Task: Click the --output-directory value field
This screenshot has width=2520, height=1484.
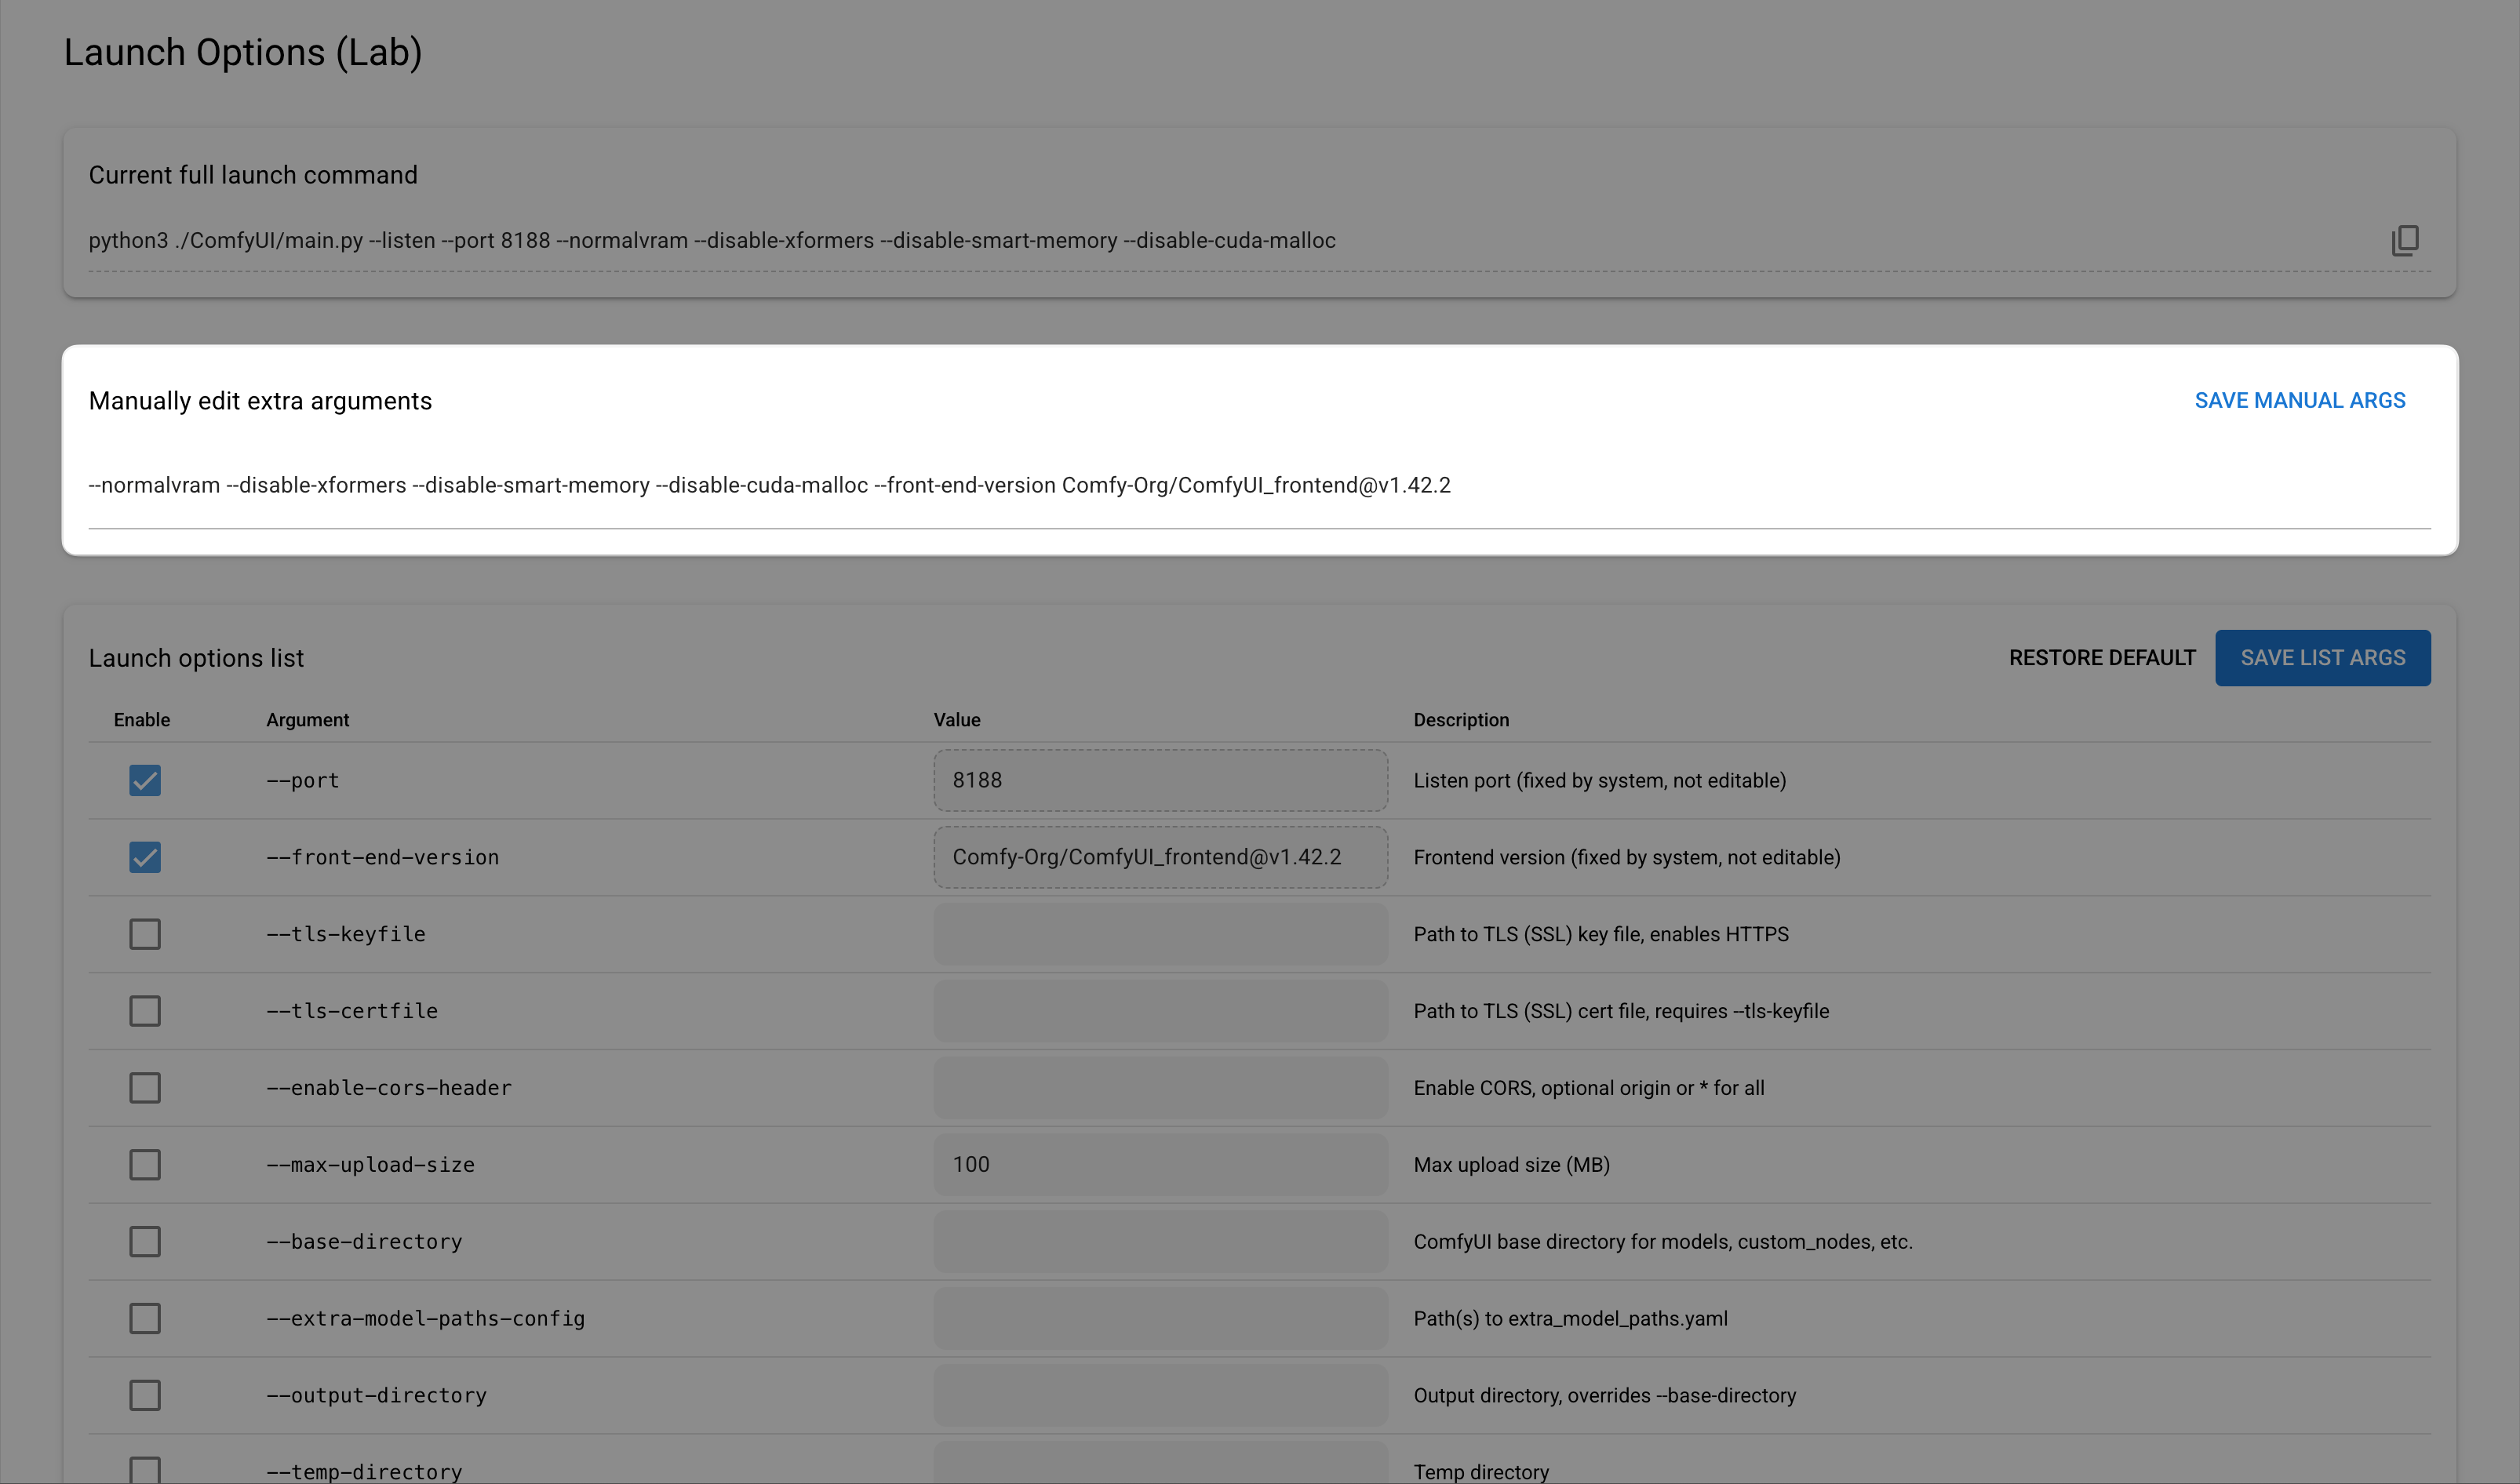Action: [x=1160, y=1395]
